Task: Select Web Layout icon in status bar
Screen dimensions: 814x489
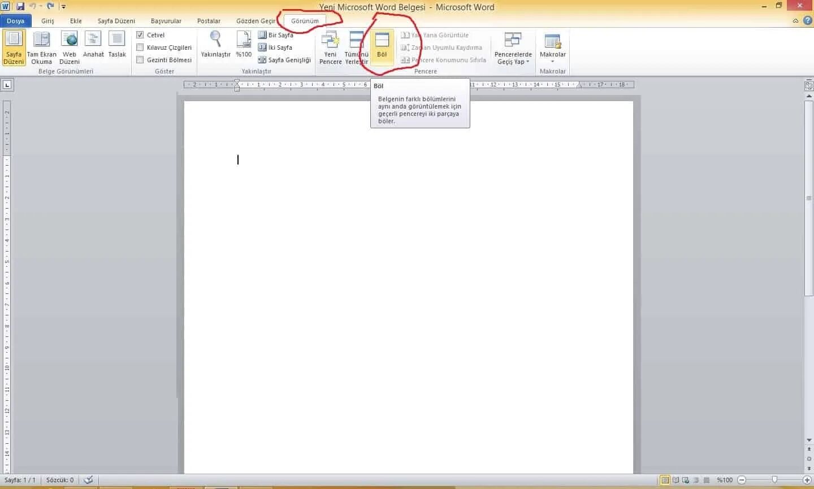Action: [x=686, y=480]
